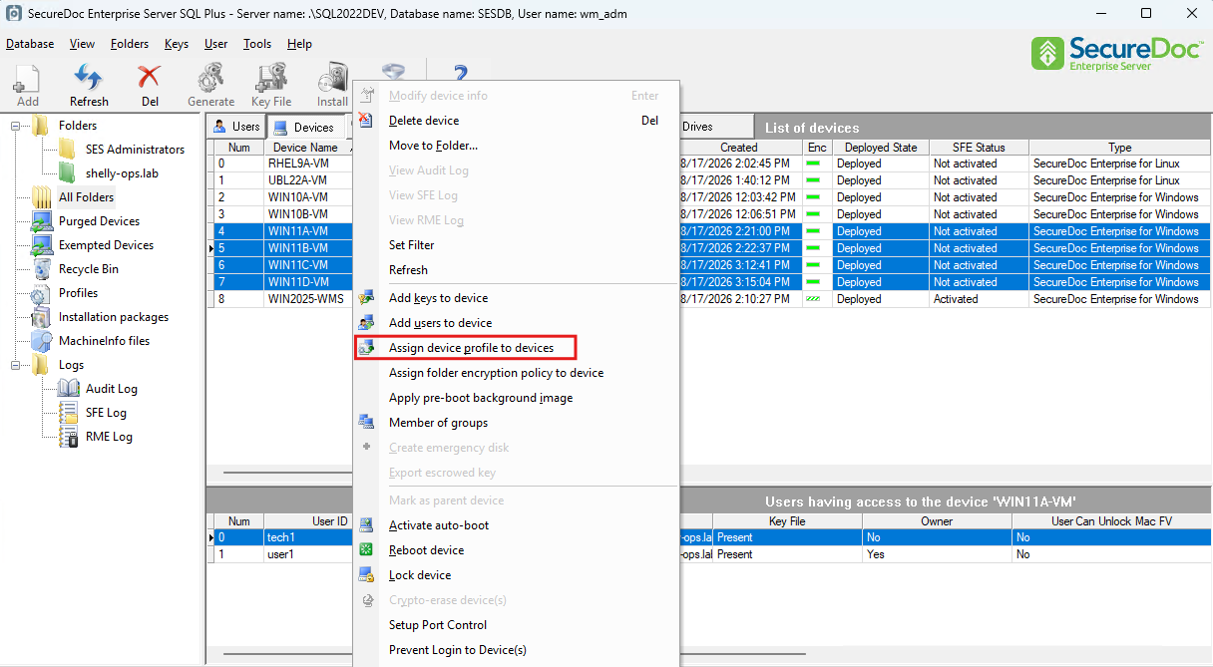The image size is (1213, 667).
Task: Switch to the Users tab
Action: click(236, 127)
